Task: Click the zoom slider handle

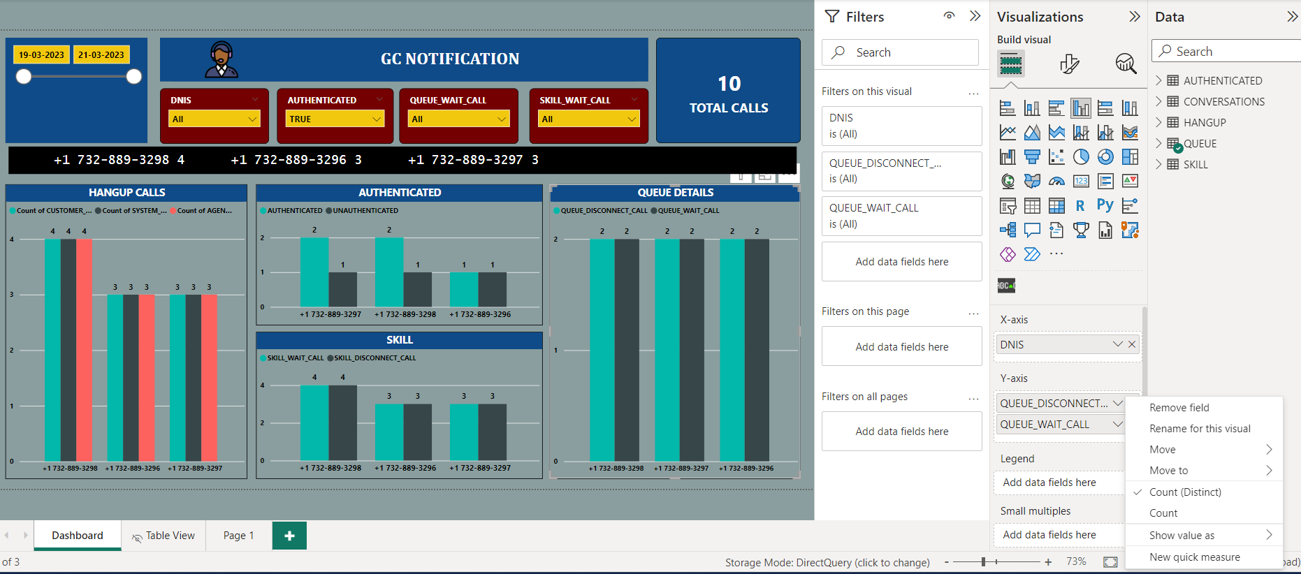Action: [983, 562]
